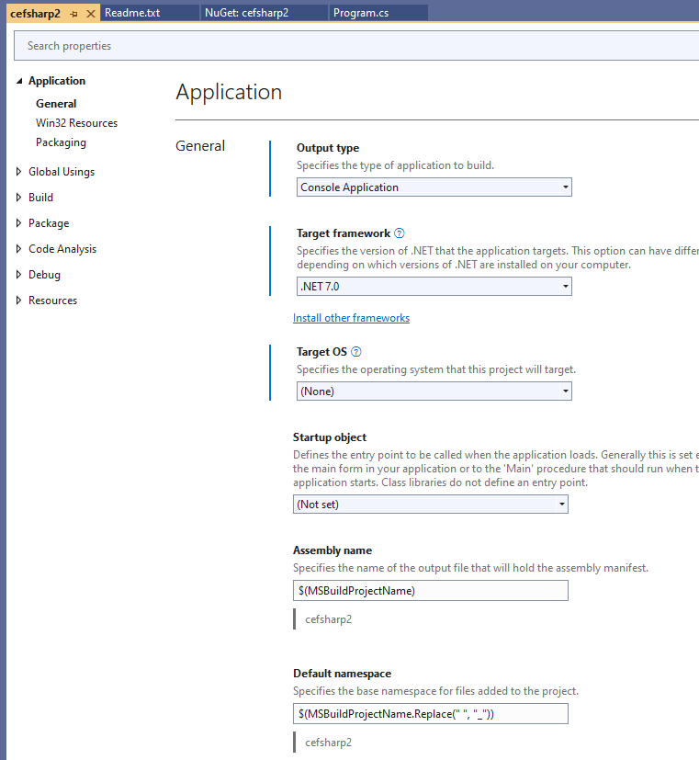This screenshot has height=760, width=699.
Task: Click the Startup object heading
Action: (330, 437)
